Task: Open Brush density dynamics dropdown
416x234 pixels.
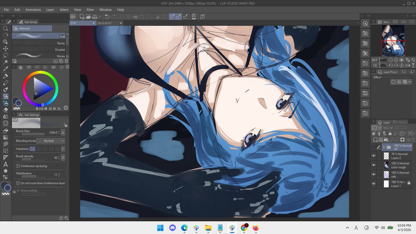Action: (63, 157)
